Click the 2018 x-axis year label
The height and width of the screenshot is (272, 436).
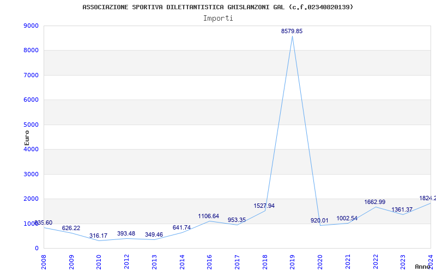265,262
